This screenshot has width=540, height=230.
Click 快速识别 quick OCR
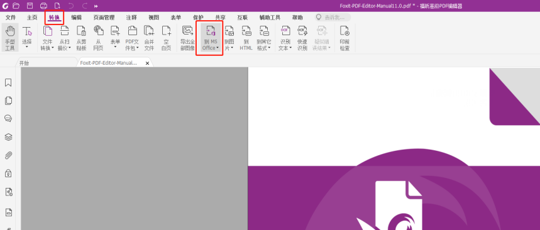point(302,38)
